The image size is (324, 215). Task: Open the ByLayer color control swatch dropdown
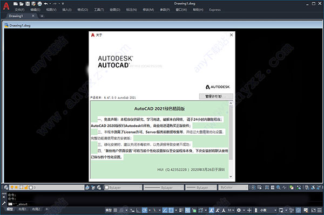pos(123,188)
